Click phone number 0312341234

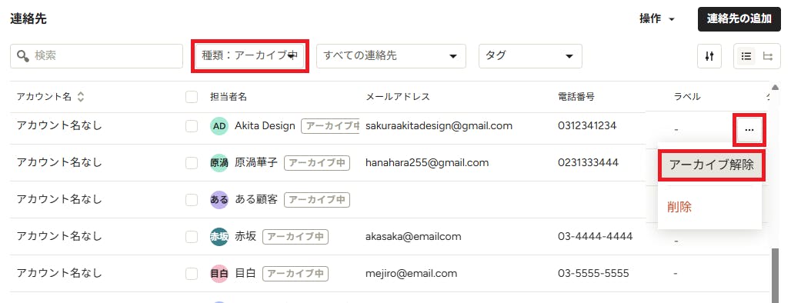[587, 126]
